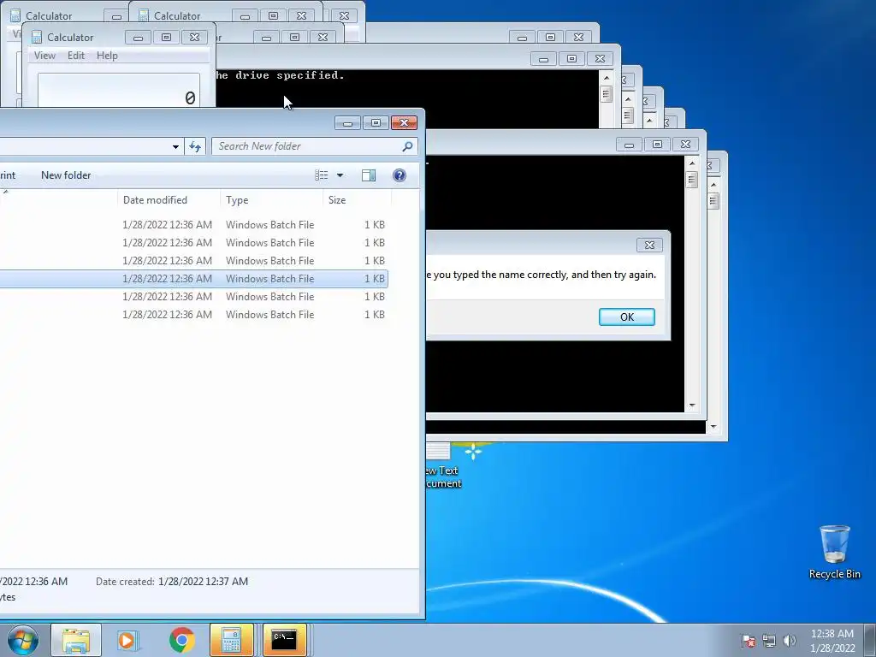
Task: Click the Show desktop strip
Action: click(x=870, y=640)
